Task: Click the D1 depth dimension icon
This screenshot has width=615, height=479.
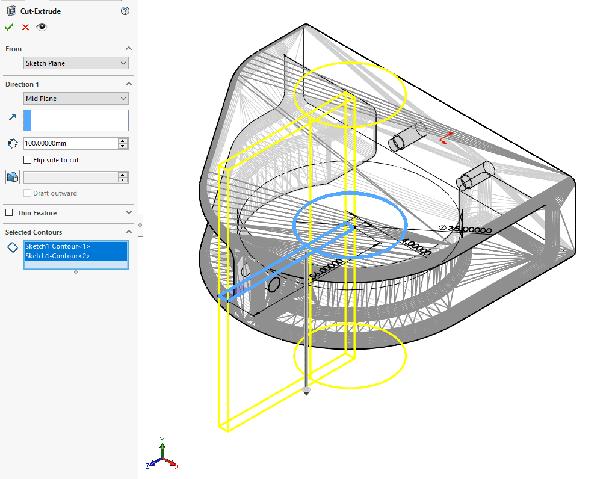Action: click(x=12, y=143)
